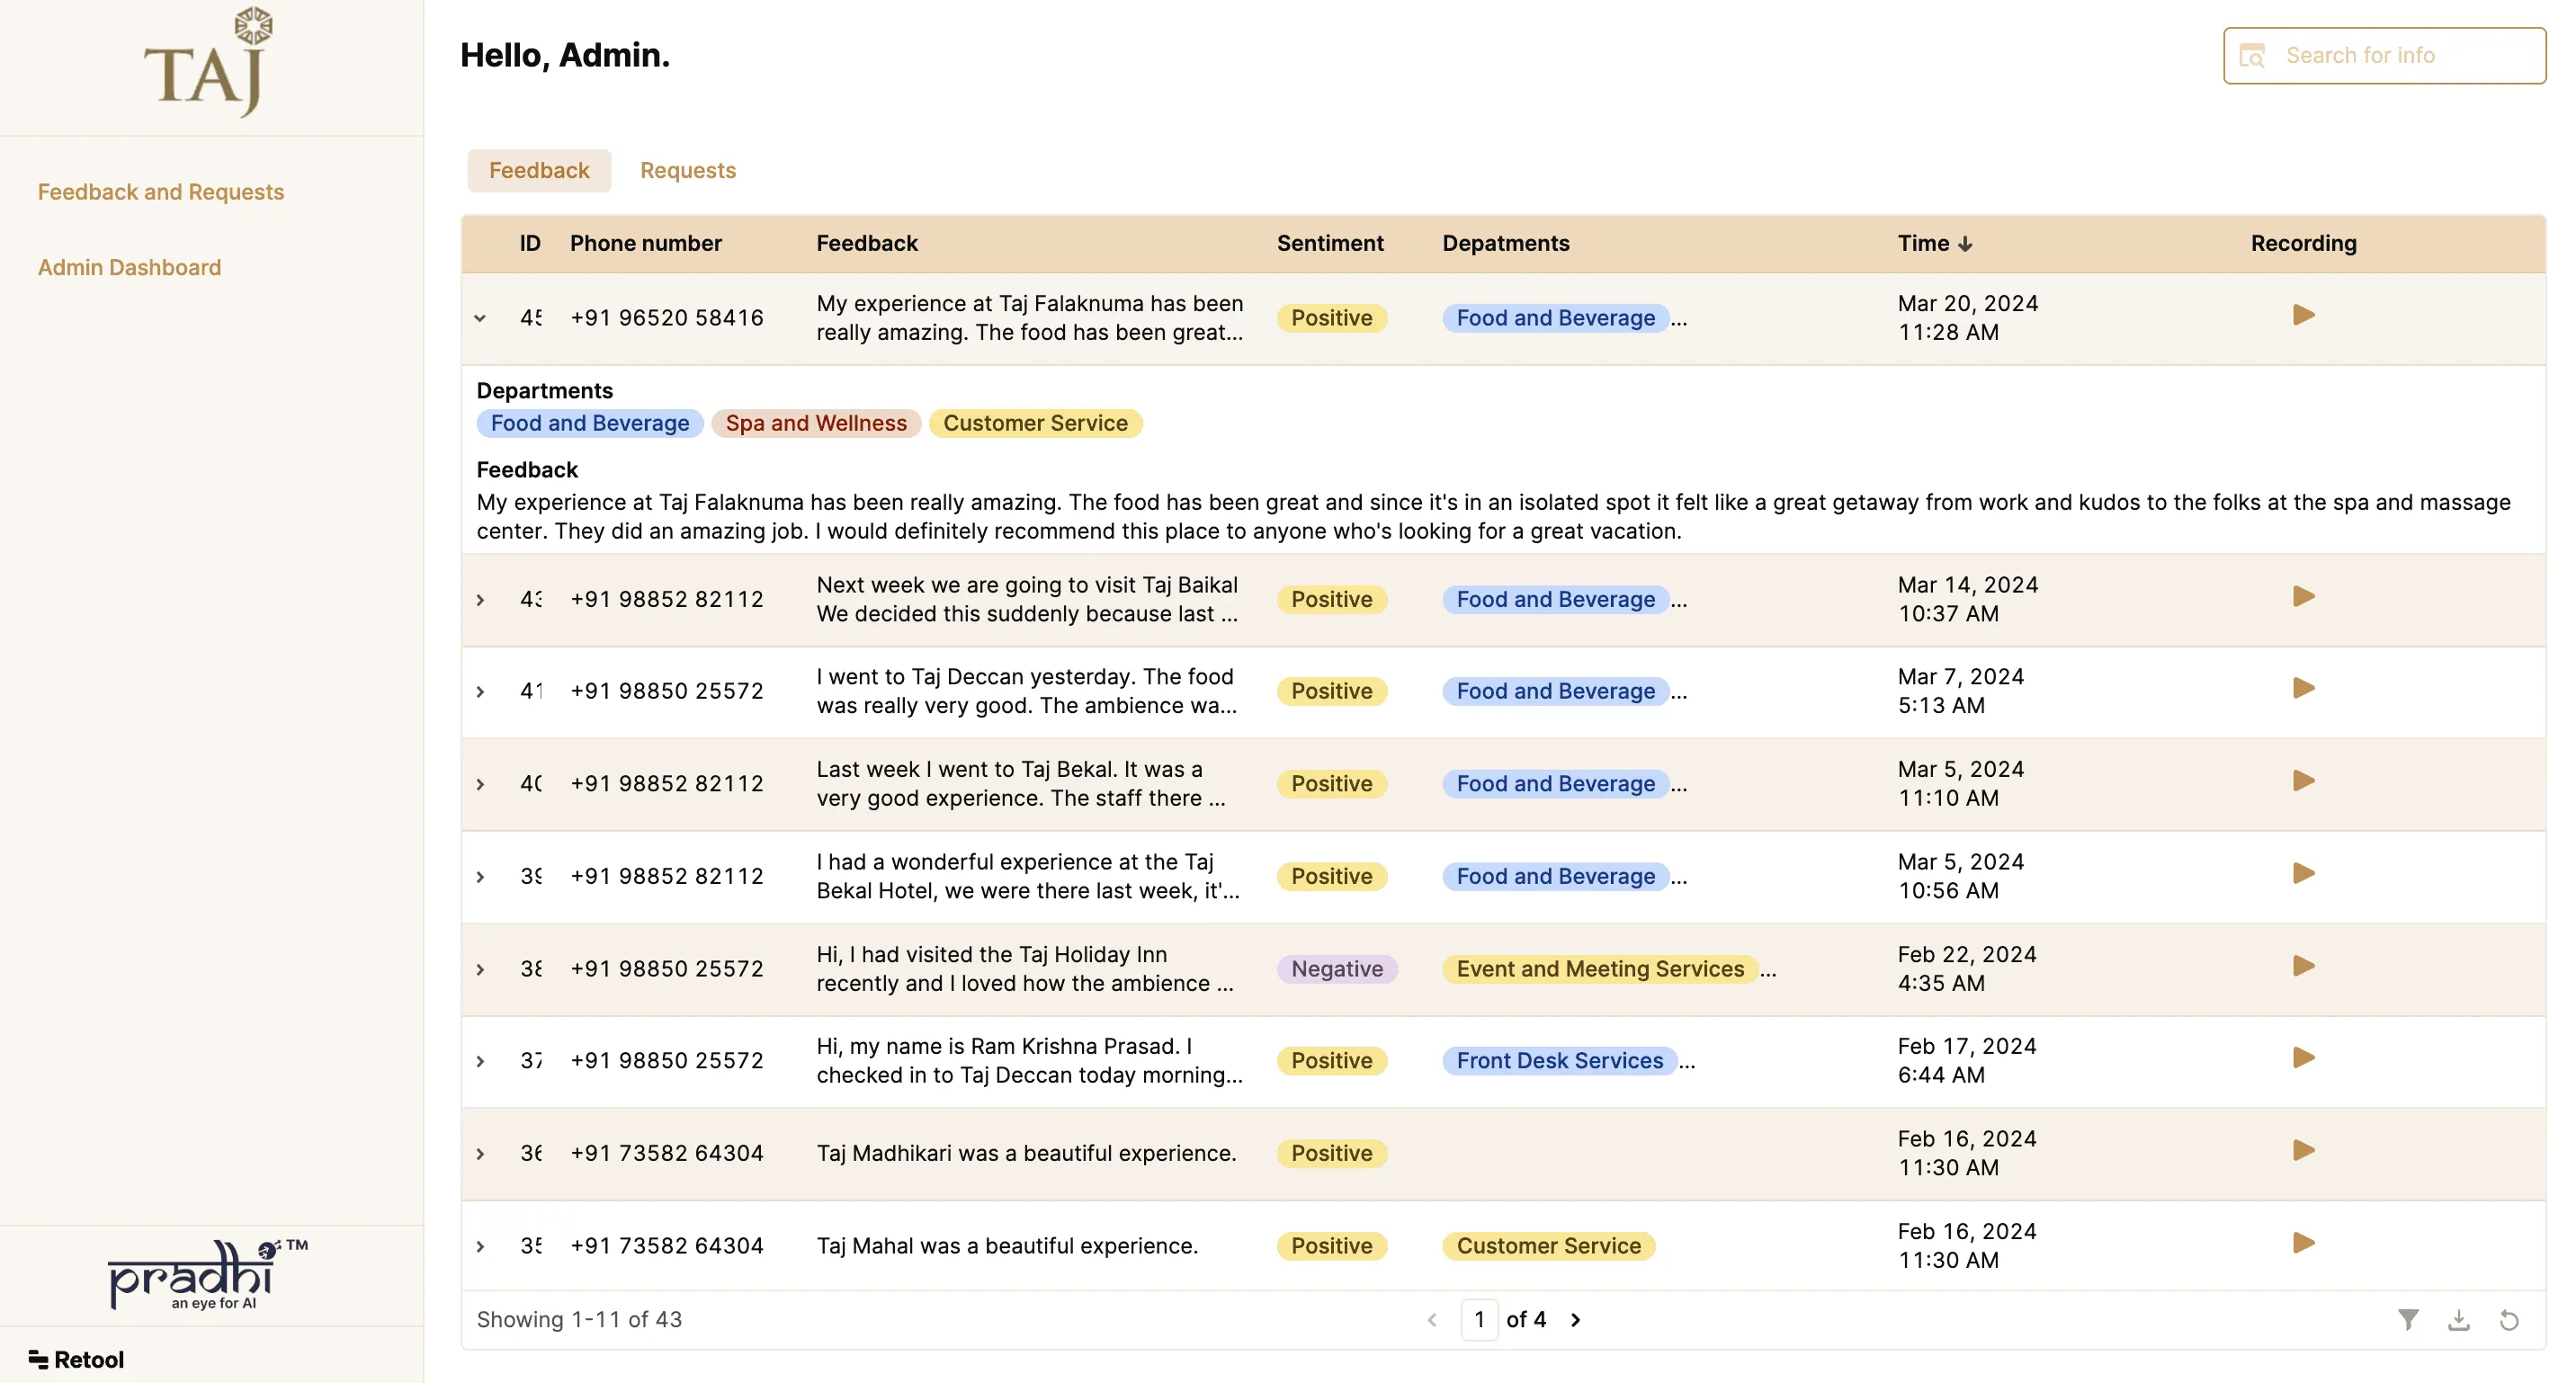Screen dimensions: 2576x1383
Task: Click phone number +91 96520 58416
Action: coord(667,318)
